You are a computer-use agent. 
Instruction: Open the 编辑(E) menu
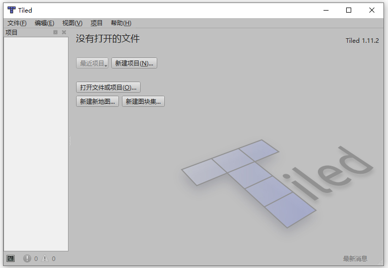[x=44, y=23]
